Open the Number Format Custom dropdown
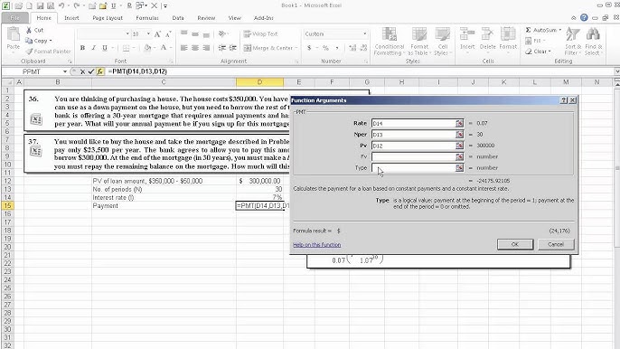The image size is (620, 349). click(x=364, y=34)
